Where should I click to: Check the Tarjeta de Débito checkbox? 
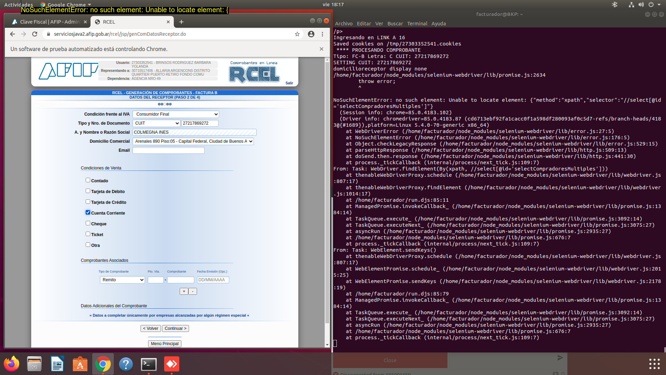click(x=88, y=191)
